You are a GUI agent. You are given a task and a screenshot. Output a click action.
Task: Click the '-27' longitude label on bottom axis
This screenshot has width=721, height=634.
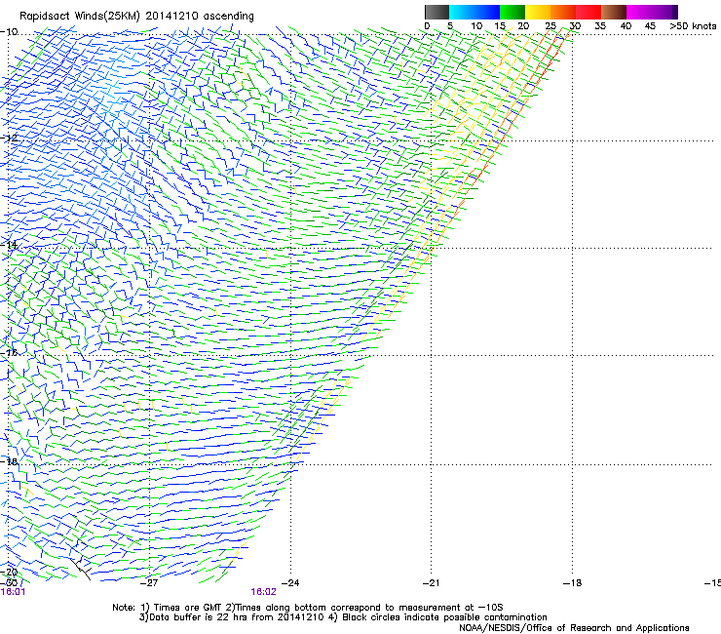click(x=149, y=583)
